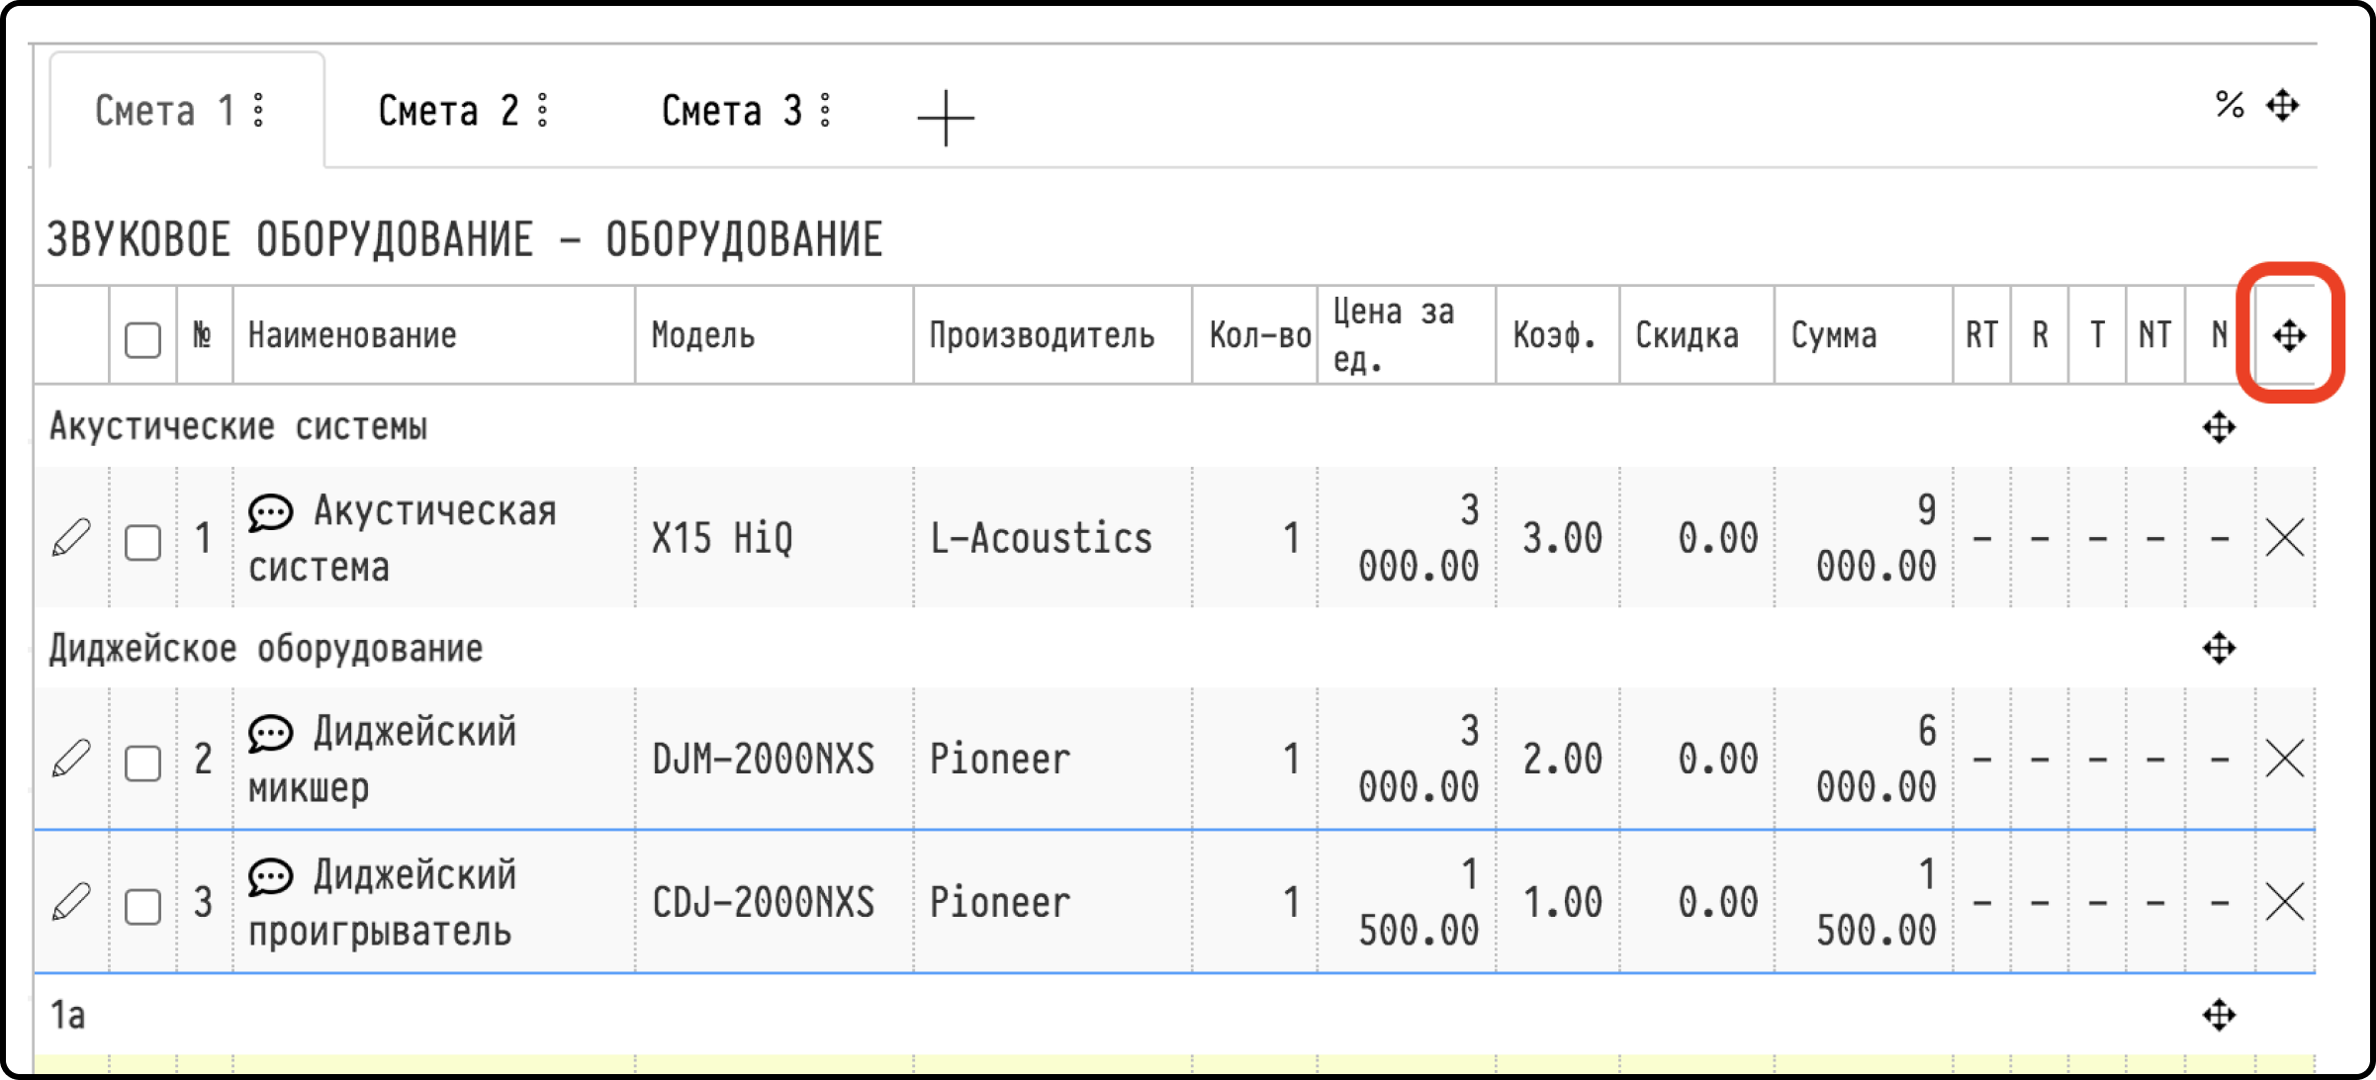Add a new estimate tab with plus
The height and width of the screenshot is (1080, 2376).
[x=946, y=118]
